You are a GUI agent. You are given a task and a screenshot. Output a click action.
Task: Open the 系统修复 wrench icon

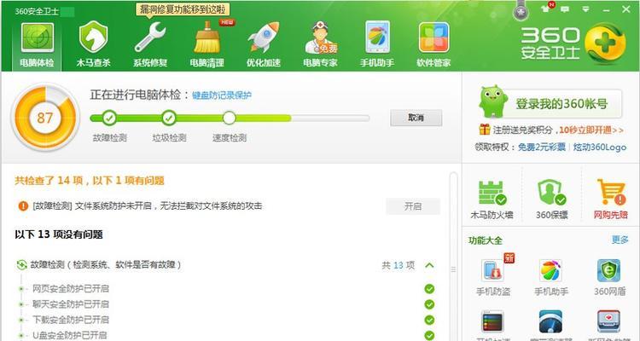point(150,44)
